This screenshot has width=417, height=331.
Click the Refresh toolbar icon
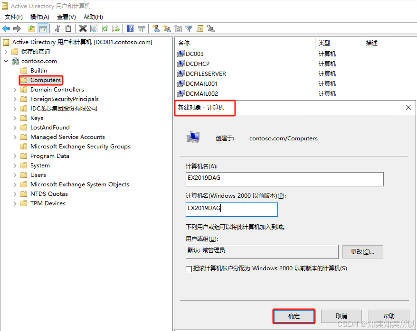tap(105, 28)
